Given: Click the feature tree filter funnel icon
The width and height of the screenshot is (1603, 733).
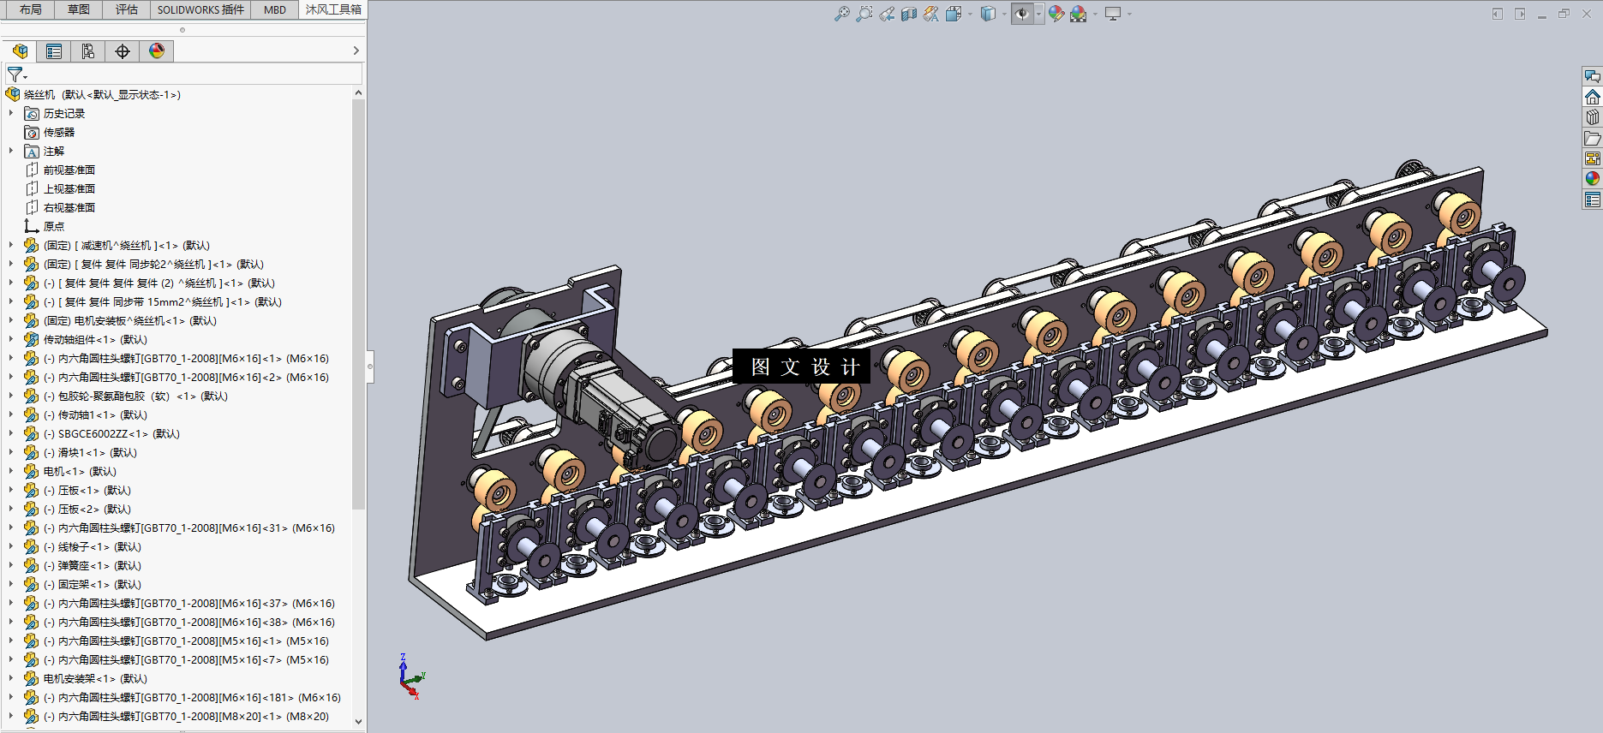Looking at the screenshot, I should pyautogui.click(x=15, y=75).
